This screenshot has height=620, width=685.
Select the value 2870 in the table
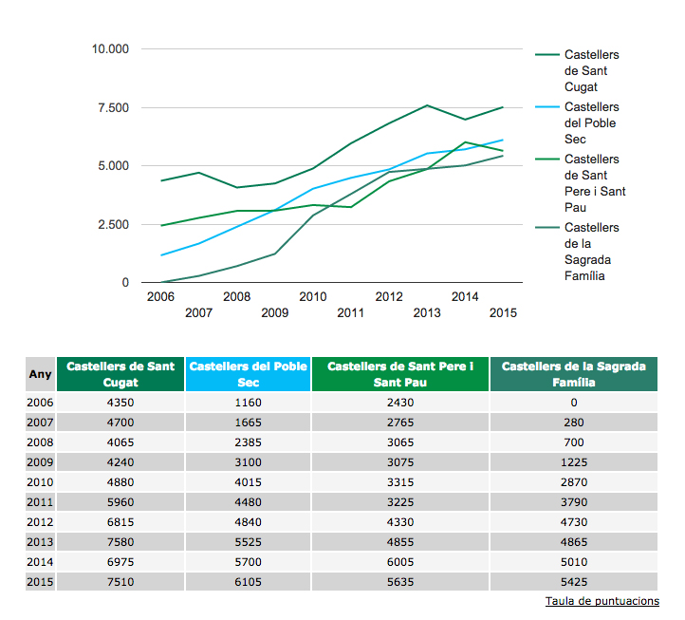[574, 482]
